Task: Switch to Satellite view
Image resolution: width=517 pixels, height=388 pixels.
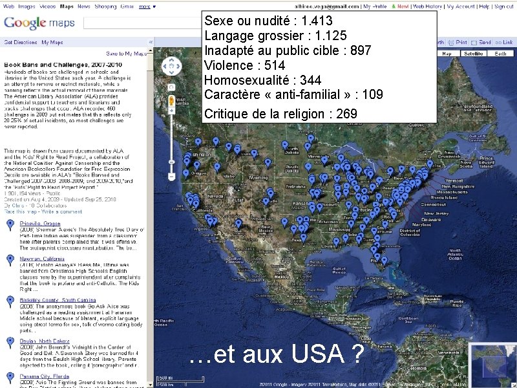Action: pos(474,54)
